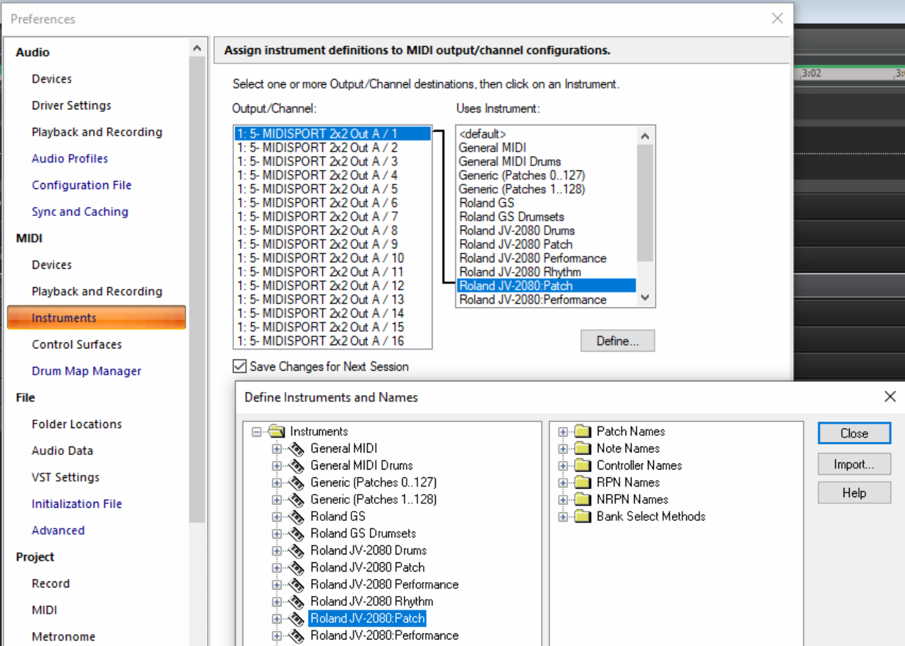Open Drum Map Manager preferences page

86,371
